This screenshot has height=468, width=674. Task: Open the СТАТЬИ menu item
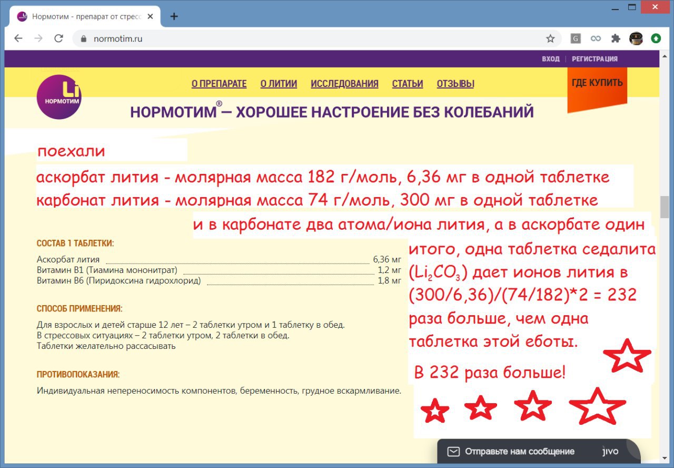[x=408, y=84]
